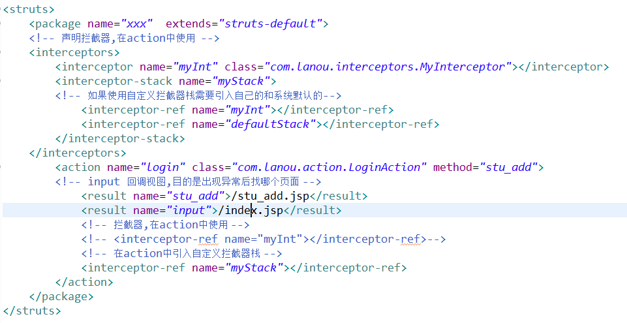
Task: Click the result name value "input"
Action: pos(189,210)
